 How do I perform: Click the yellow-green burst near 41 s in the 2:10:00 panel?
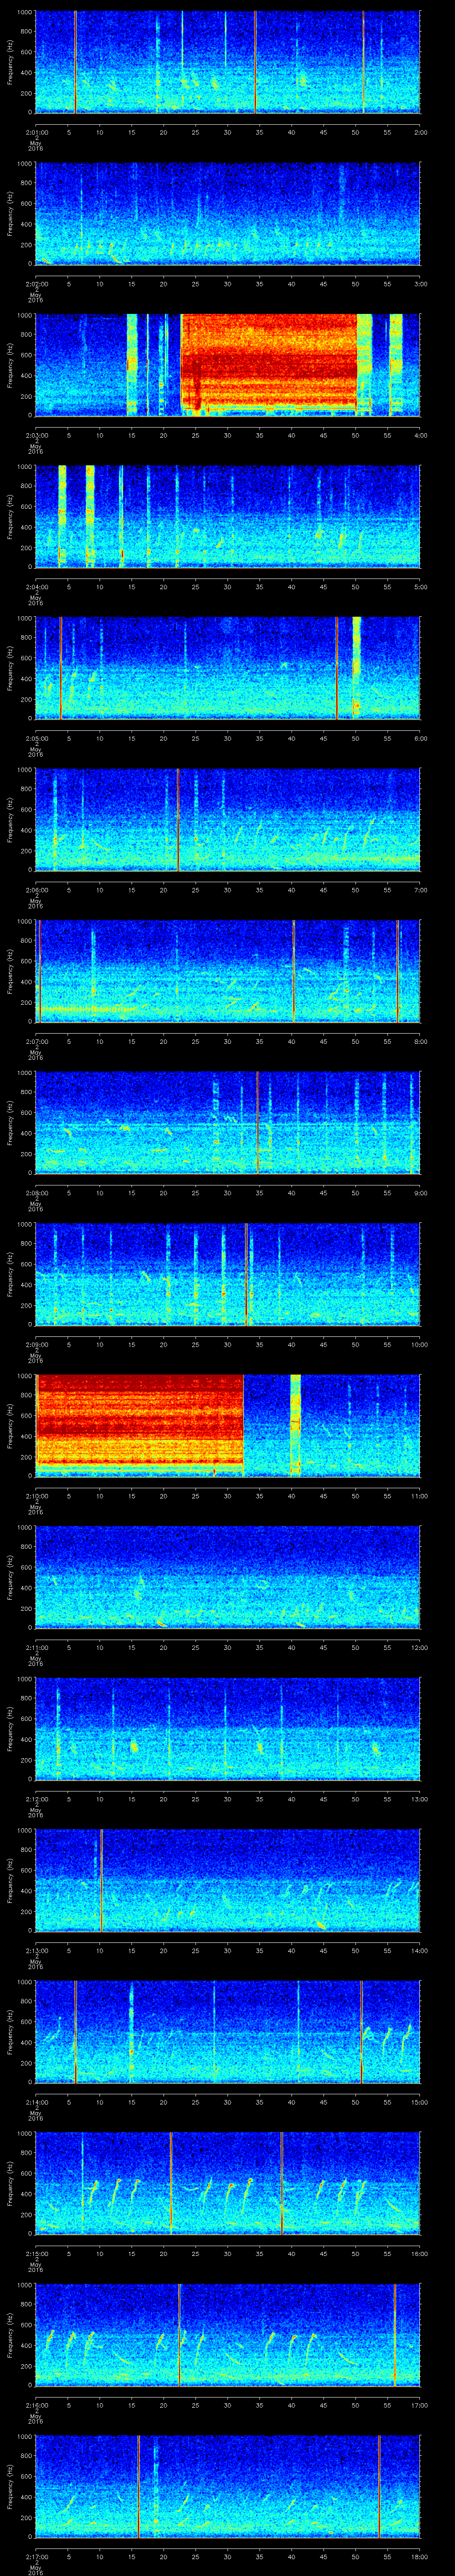(296, 1425)
